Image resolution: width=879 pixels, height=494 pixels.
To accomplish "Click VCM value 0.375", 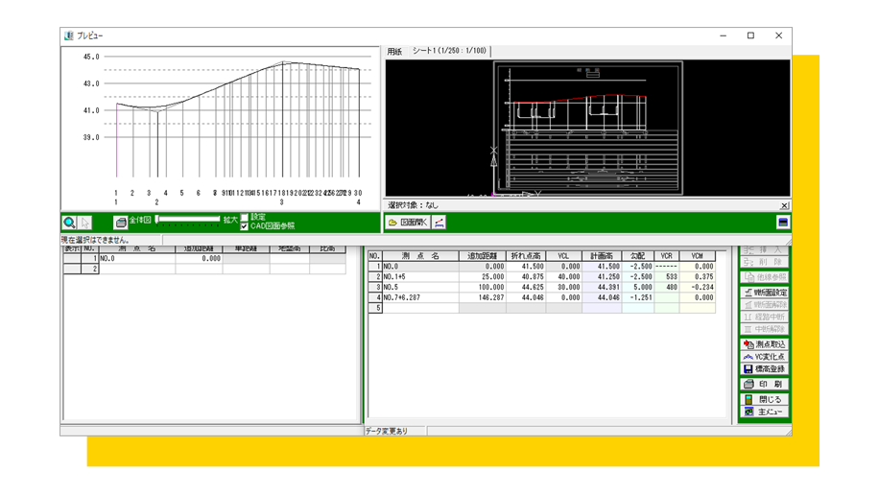I will [x=698, y=276].
